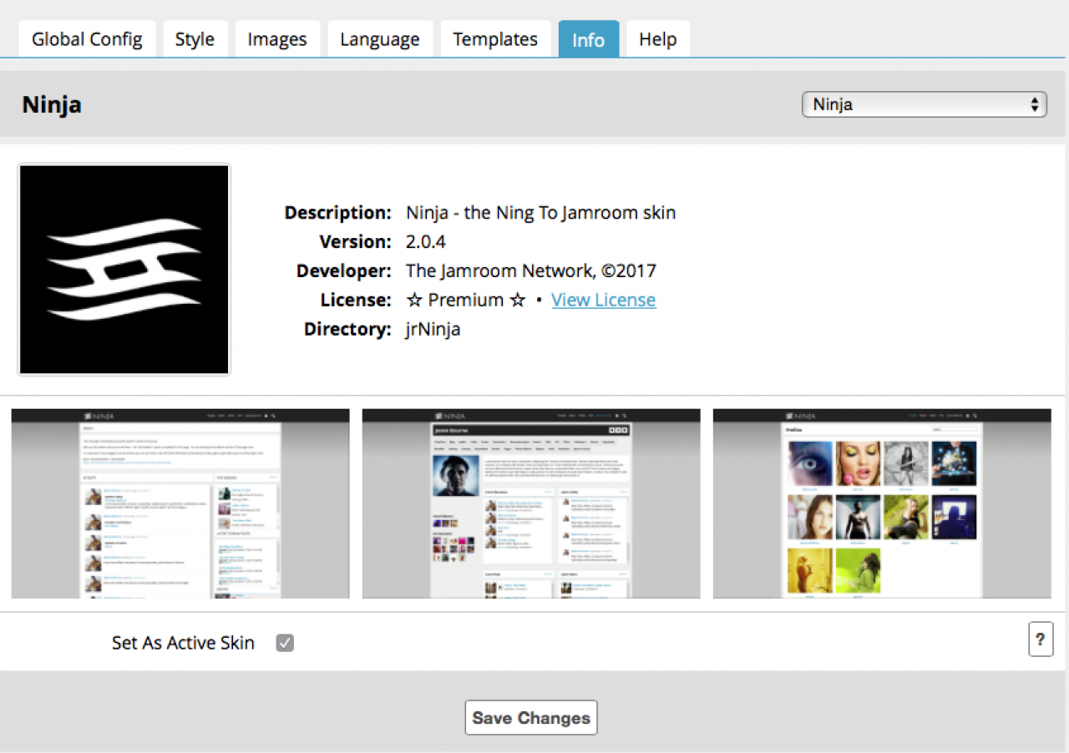
Task: Open the profile page screenshot thumbnail
Action: point(531,503)
